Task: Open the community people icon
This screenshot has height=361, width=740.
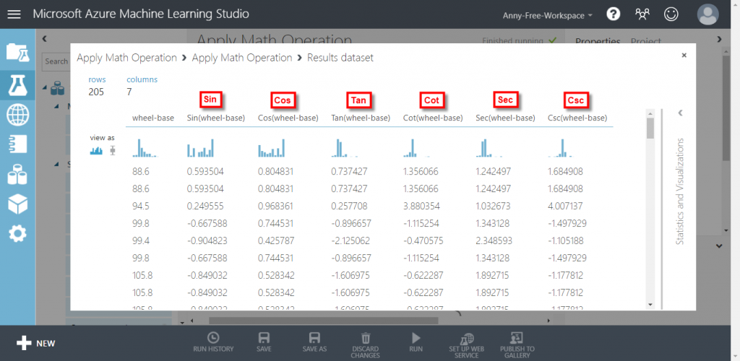Action: 642,14
